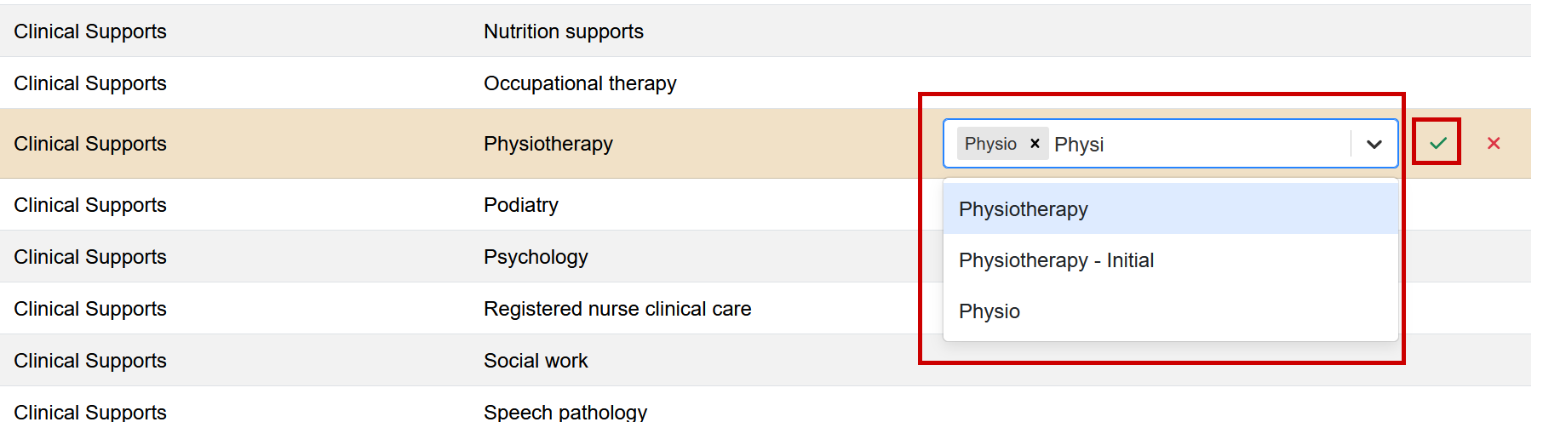Select the Podiatry row
The height and width of the screenshot is (422, 1543).
click(x=521, y=205)
